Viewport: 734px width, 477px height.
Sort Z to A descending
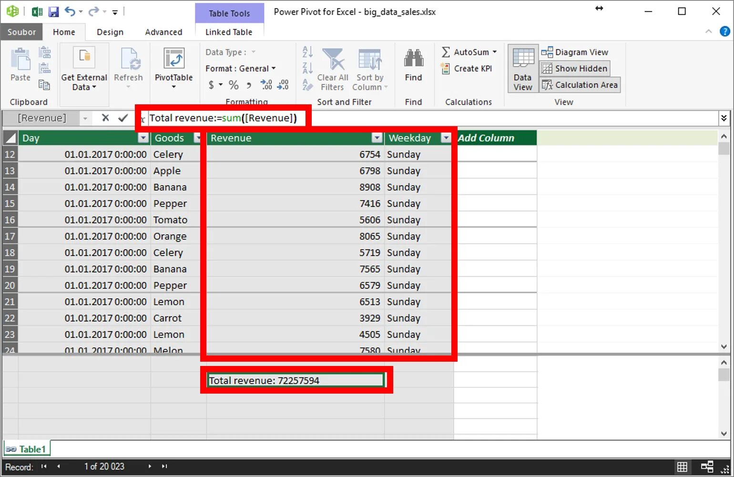[307, 68]
